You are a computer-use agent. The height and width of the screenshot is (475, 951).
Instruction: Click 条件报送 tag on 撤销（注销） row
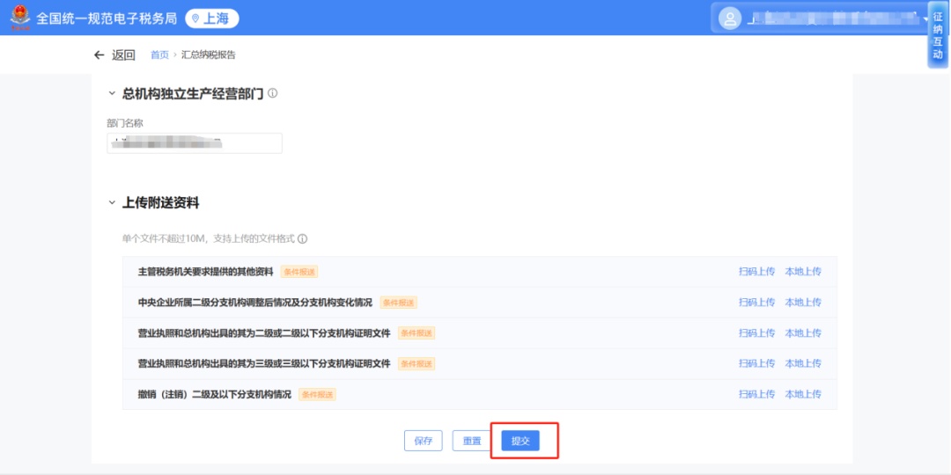click(317, 394)
